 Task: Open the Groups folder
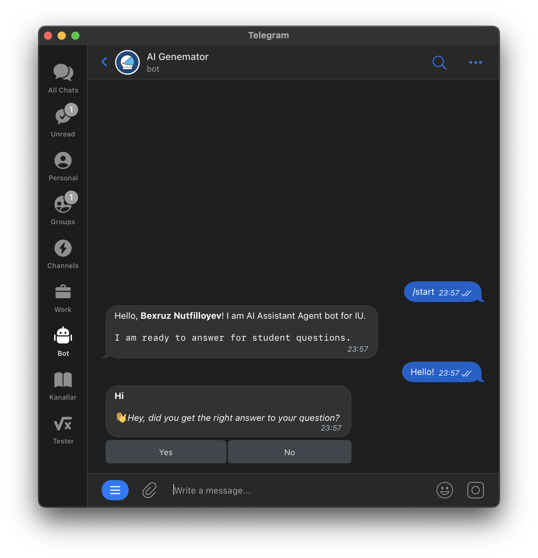pyautogui.click(x=63, y=208)
